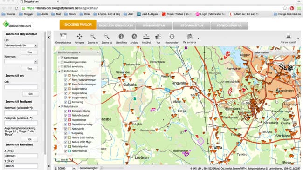The image size is (303, 170).
Task: Click the Val av utskrift printer icon
Action: (289, 36)
